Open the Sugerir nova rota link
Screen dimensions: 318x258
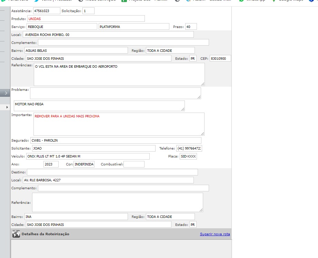click(215, 234)
